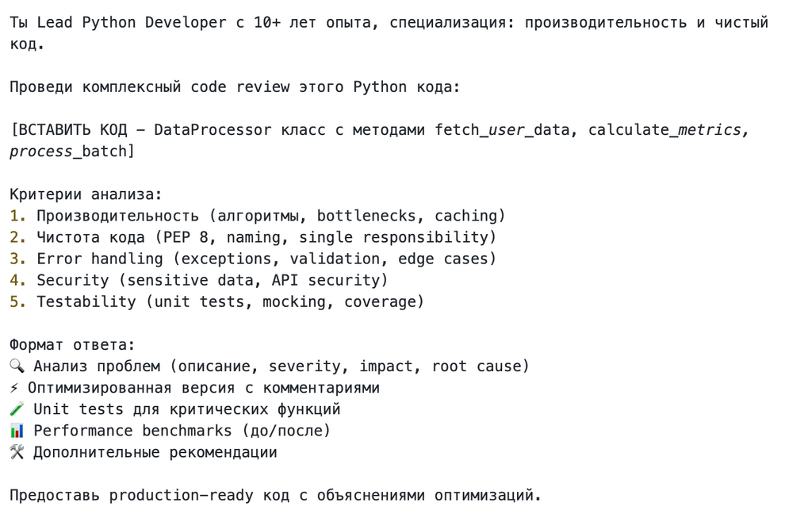Click the hammer and wrench emoji icon
Image resolution: width=785 pixels, height=514 pixels.
coord(17,452)
